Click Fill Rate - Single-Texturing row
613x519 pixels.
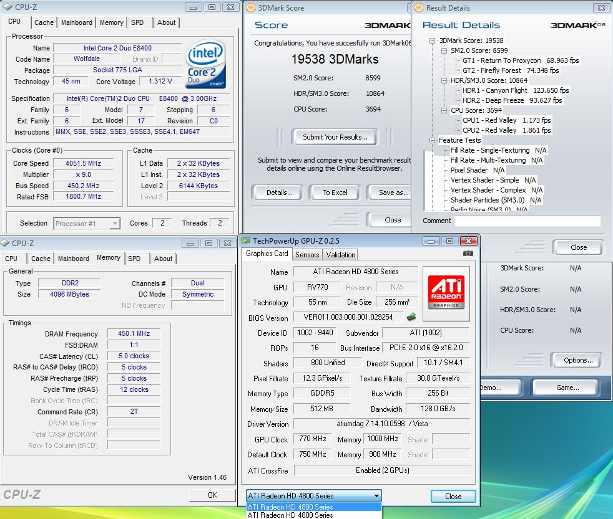click(x=499, y=151)
